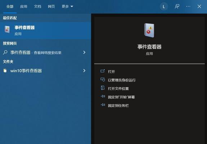Image resolution: width=207 pixels, height=144 pixels.
Task: Click the 打开 (open) icon
Action: tap(103, 71)
